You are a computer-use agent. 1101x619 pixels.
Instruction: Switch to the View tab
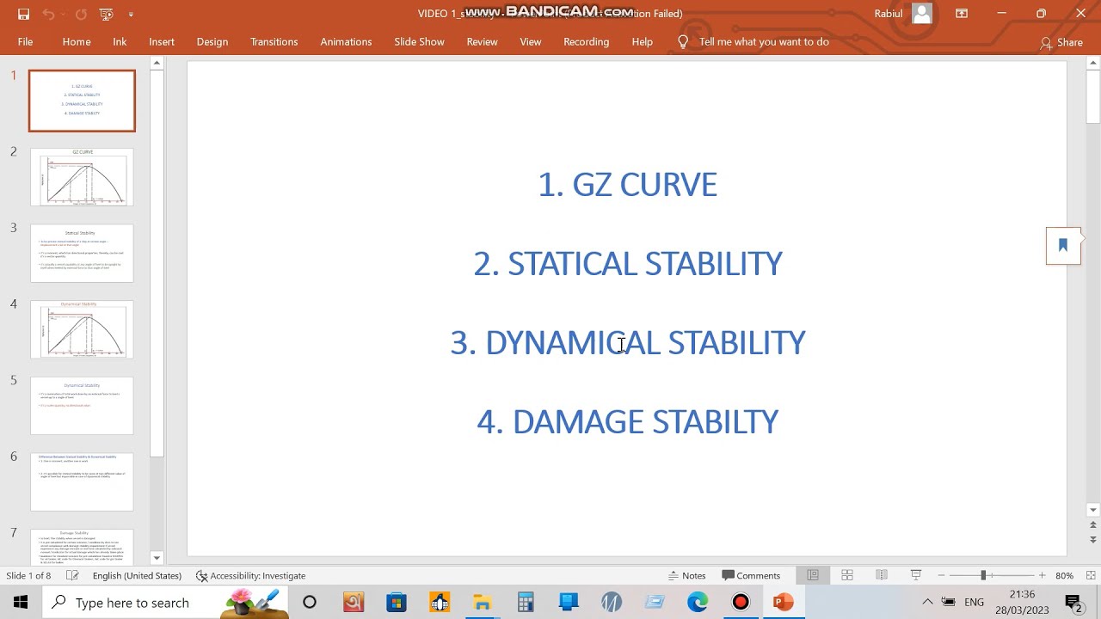[531, 41]
